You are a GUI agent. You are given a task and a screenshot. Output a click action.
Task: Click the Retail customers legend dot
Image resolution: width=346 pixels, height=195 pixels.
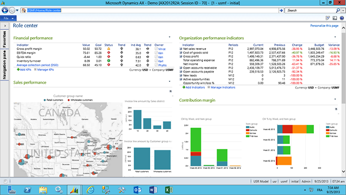tap(45, 100)
